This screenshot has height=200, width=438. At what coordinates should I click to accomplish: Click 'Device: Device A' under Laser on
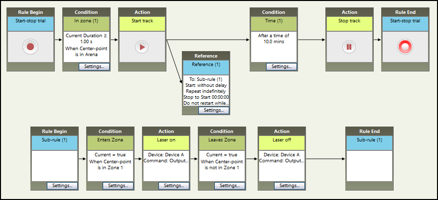(x=166, y=155)
